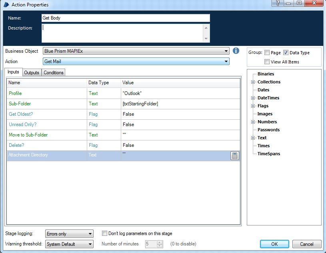Select the Binaries tree item
The height and width of the screenshot is (253, 326).
point(266,74)
